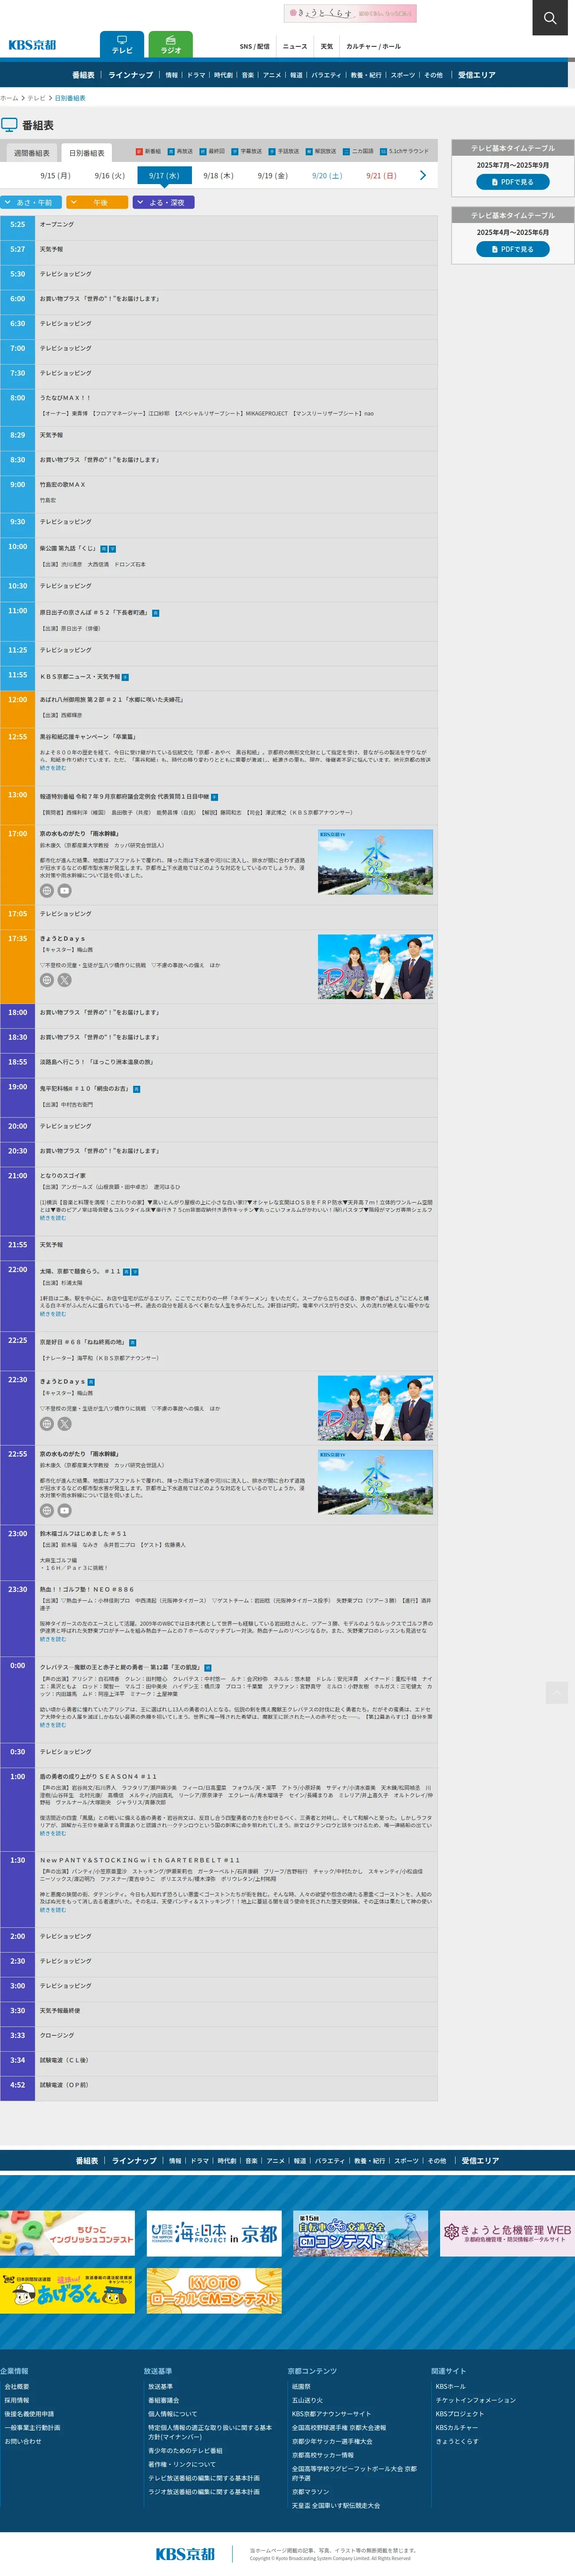Viewport: 575px width, 2576px height.
Task: Click the globe icon in the 22:30 きょうとDays row
Action: [47, 1423]
